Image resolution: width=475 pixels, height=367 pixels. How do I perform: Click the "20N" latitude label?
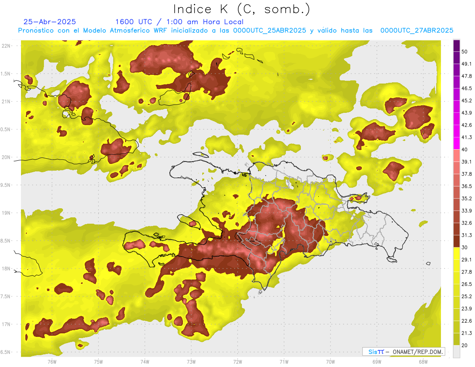point(6,157)
